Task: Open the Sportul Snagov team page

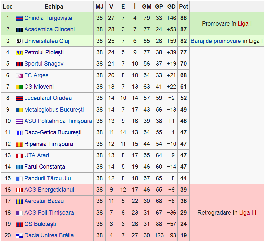Action: click(x=44, y=64)
